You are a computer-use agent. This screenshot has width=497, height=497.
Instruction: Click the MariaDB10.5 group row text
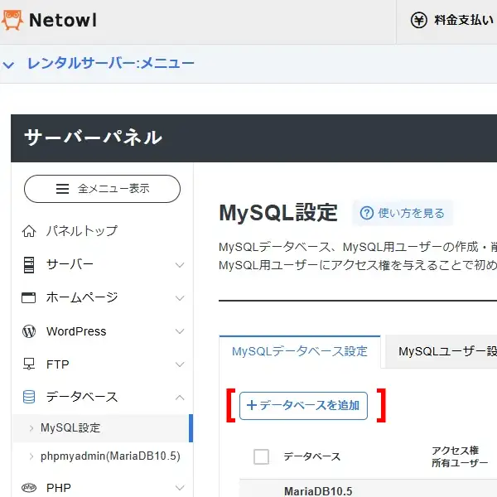(318, 491)
